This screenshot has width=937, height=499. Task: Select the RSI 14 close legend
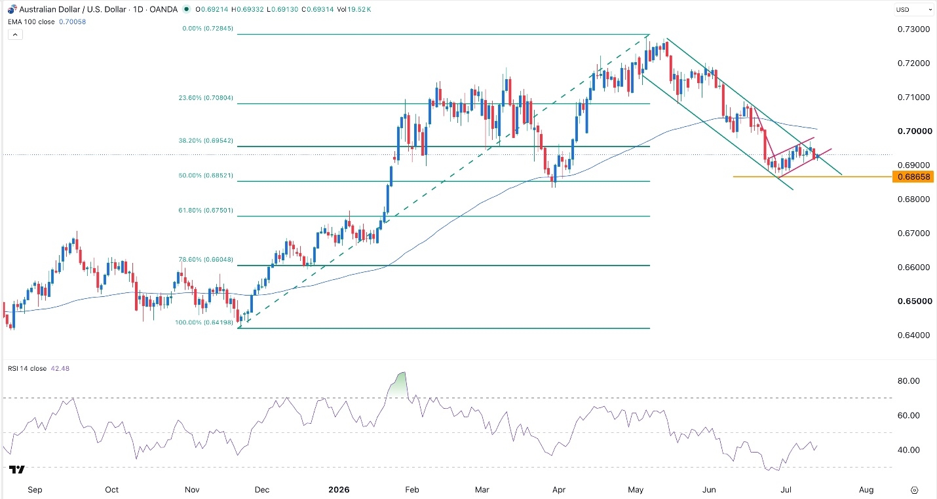point(28,368)
